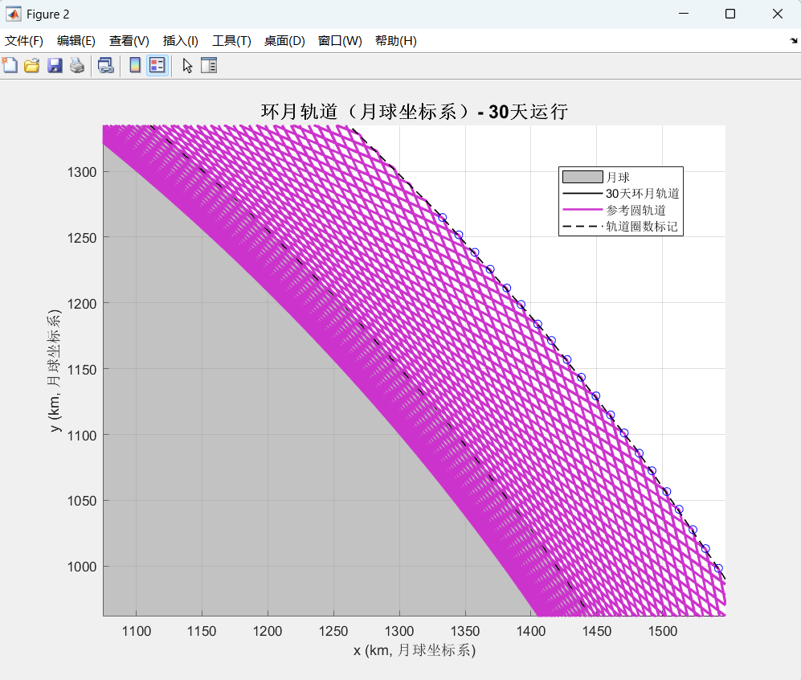This screenshot has height=680, width=801.
Task: Open the 桌面(D) menu
Action: pos(284,41)
